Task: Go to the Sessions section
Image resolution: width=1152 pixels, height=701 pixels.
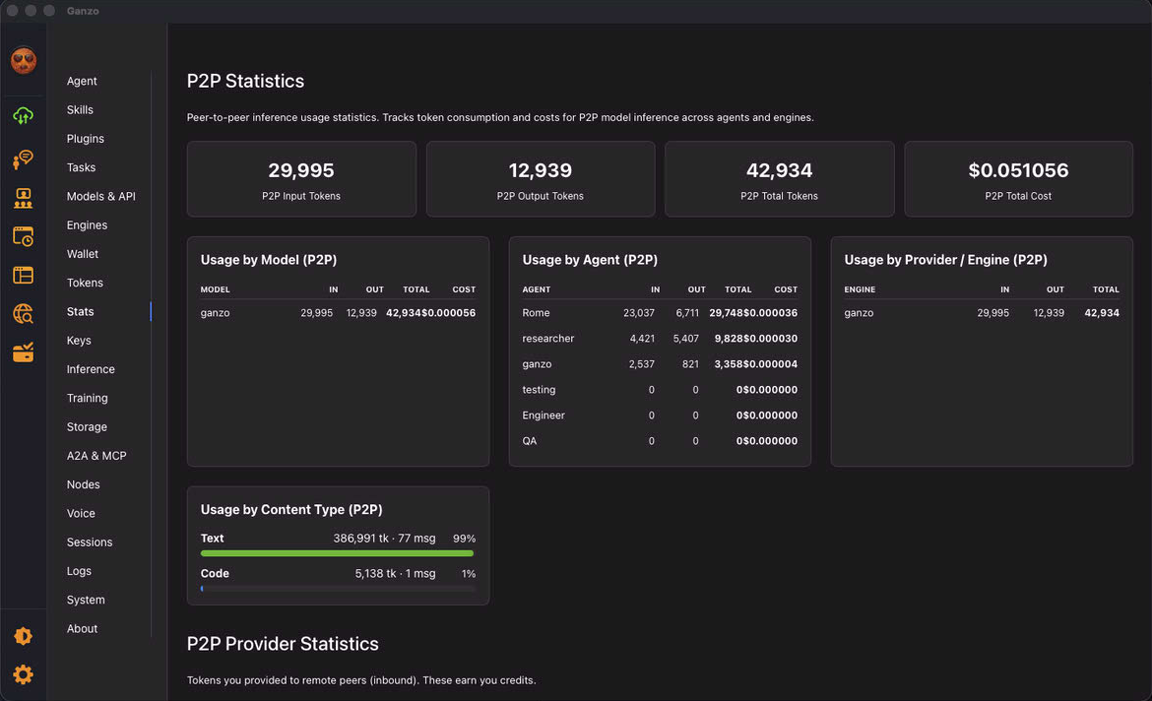Action: point(89,542)
